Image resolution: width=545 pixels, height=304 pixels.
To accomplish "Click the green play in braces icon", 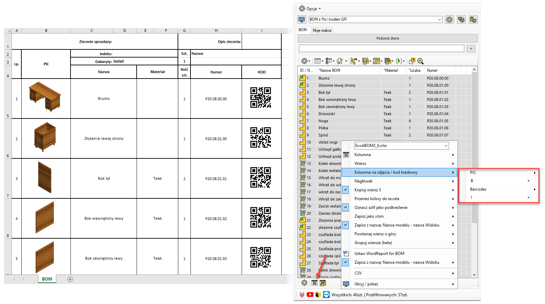I will point(399,61).
